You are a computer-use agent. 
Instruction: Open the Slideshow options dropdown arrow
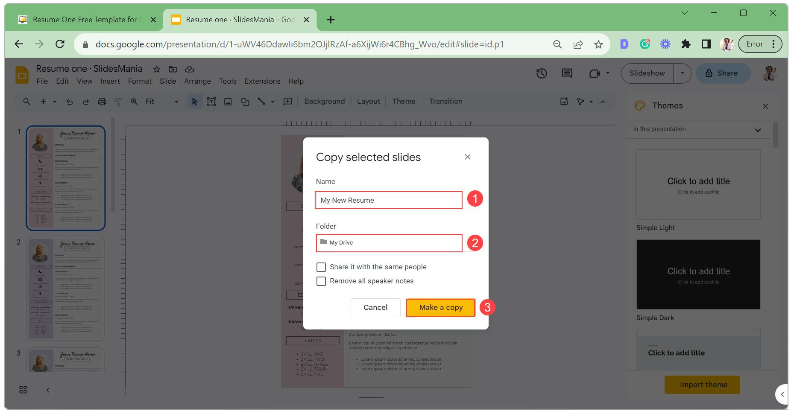[x=682, y=73]
